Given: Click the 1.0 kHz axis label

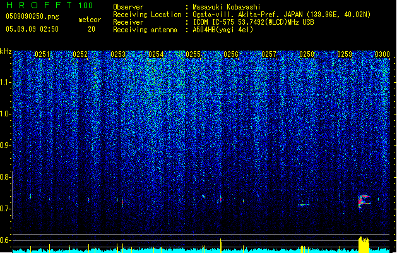Looking at the screenshot, I should (x=6, y=114).
